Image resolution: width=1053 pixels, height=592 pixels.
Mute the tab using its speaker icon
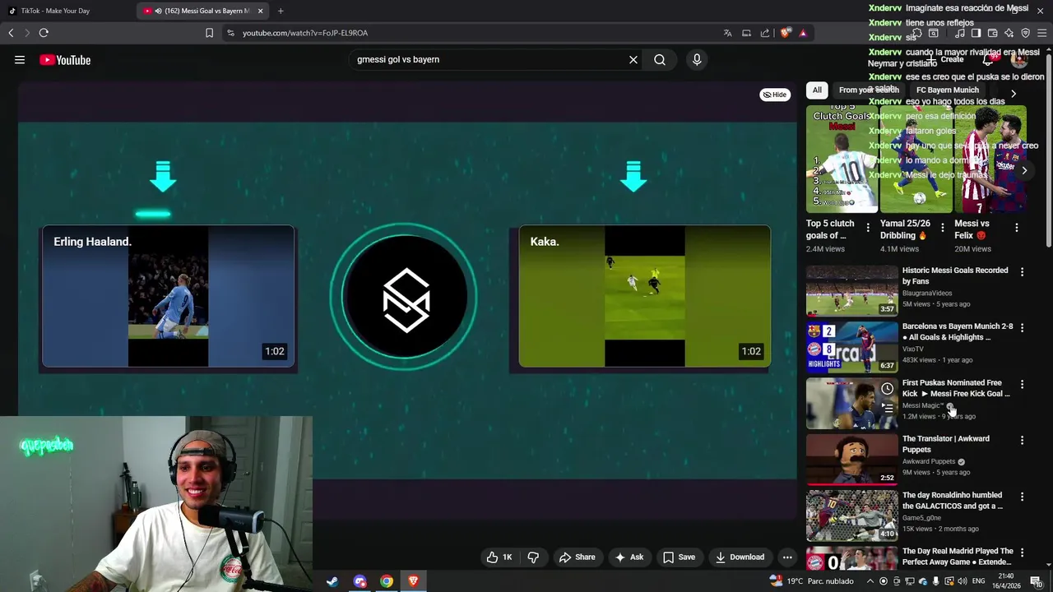(x=158, y=11)
